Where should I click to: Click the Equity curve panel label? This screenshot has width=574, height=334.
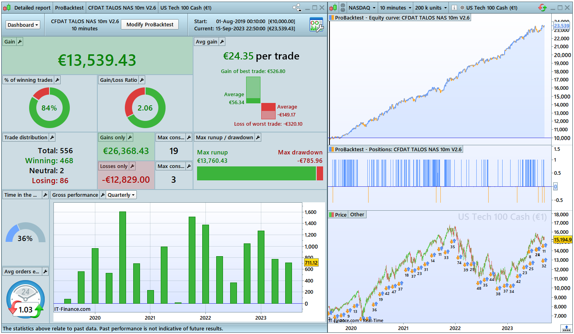400,17
